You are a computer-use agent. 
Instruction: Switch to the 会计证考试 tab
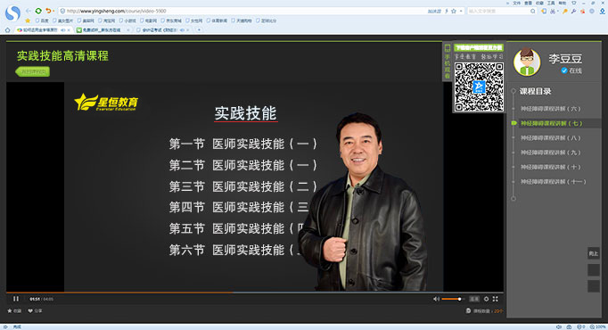(x=163, y=29)
